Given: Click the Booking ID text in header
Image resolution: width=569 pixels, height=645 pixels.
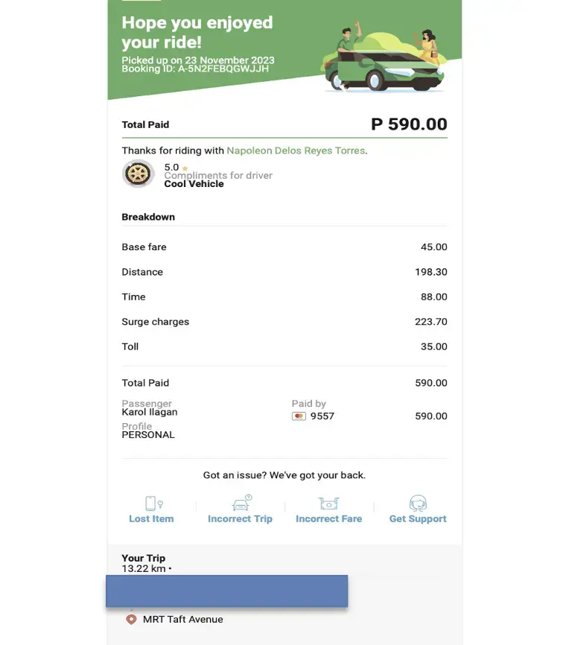Looking at the screenshot, I should coord(195,69).
